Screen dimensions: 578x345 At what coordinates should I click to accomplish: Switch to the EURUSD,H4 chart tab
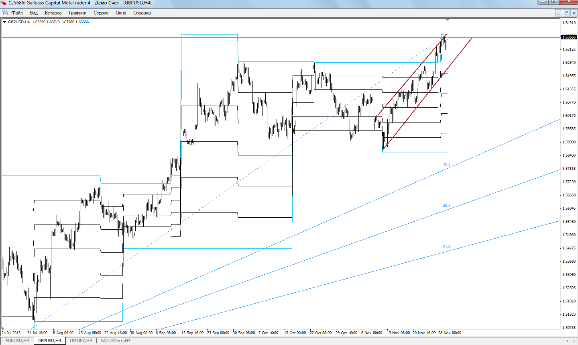pyautogui.click(x=17, y=341)
